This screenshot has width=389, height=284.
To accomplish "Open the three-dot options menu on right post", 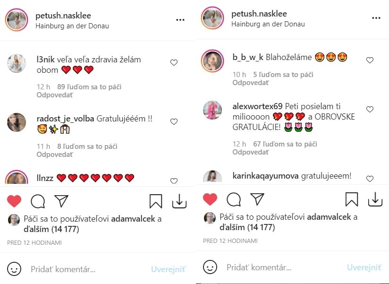I will [x=376, y=18].
